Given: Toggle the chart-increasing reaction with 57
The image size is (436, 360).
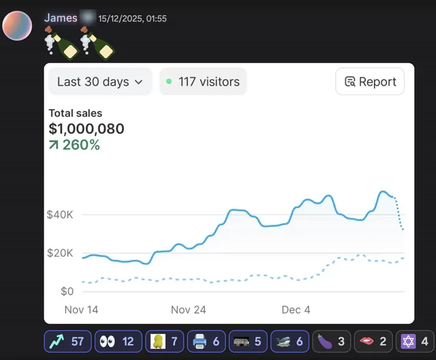Looking at the screenshot, I should [x=67, y=342].
